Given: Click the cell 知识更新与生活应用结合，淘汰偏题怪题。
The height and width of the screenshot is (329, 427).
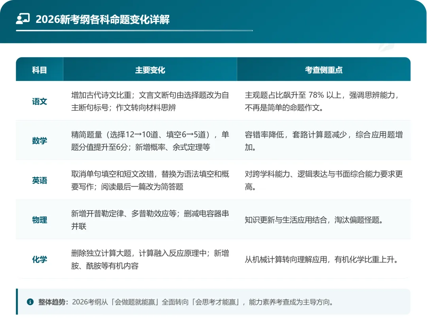Looking at the screenshot, I should point(324,220).
